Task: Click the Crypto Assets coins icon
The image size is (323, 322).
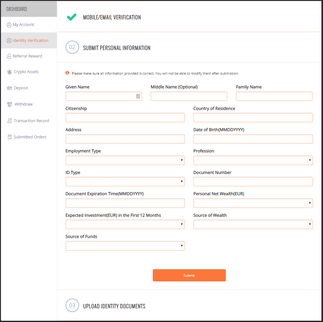Action: tap(9, 72)
